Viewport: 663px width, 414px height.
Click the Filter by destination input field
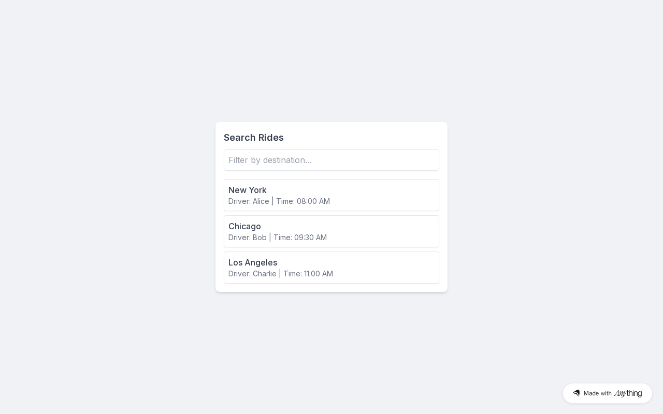click(x=331, y=160)
